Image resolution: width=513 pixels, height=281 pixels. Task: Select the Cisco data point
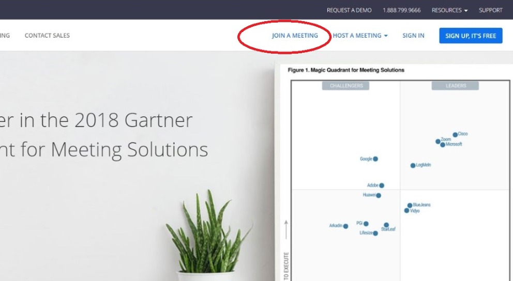(x=455, y=135)
